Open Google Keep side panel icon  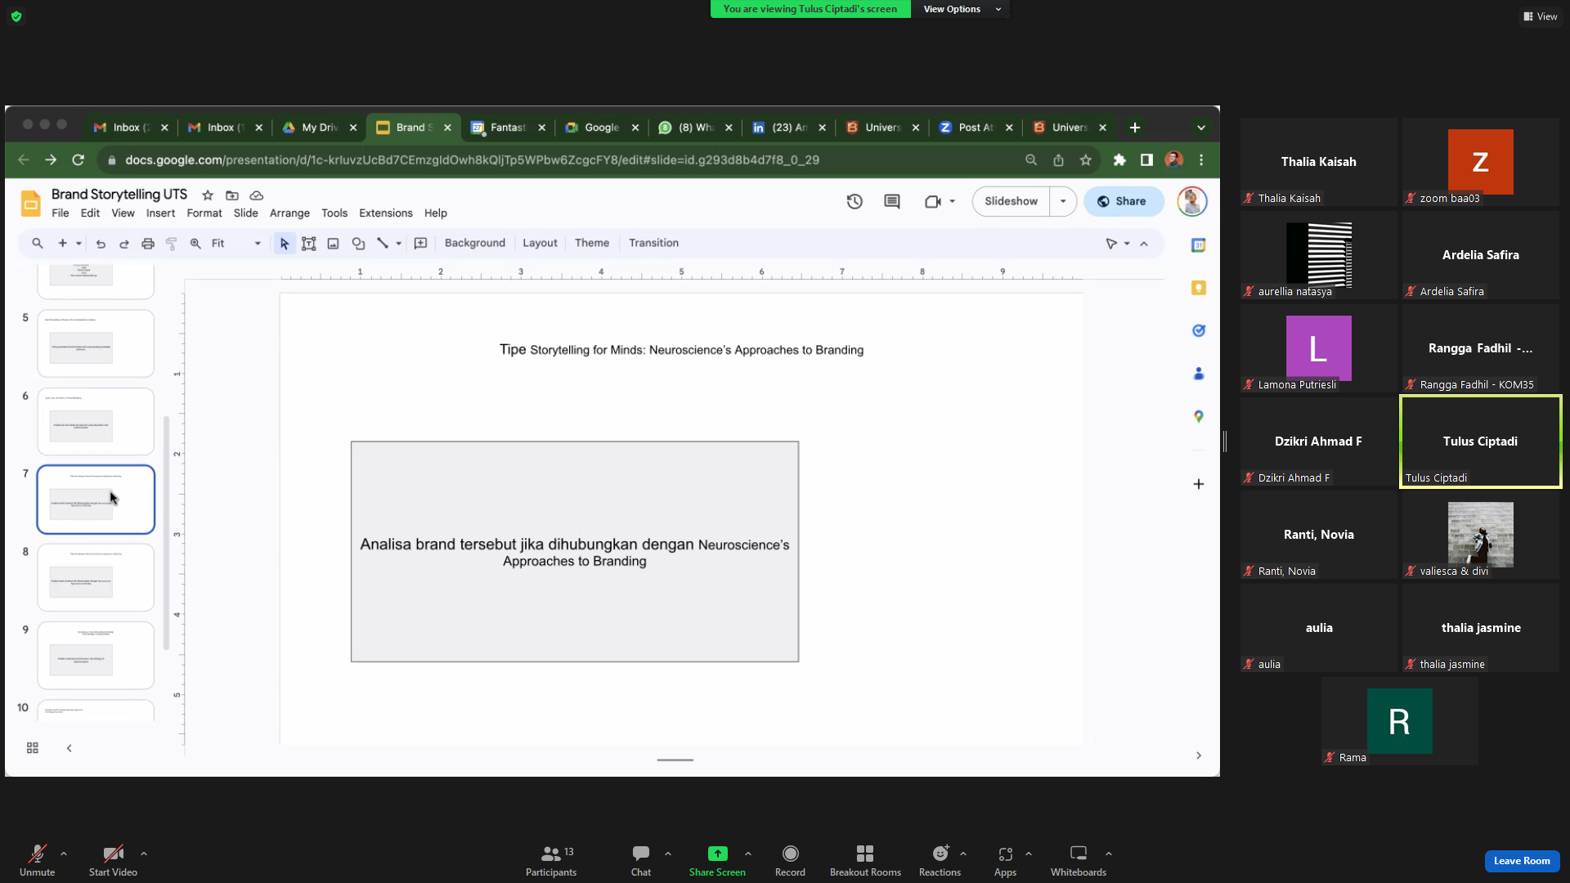(1199, 288)
